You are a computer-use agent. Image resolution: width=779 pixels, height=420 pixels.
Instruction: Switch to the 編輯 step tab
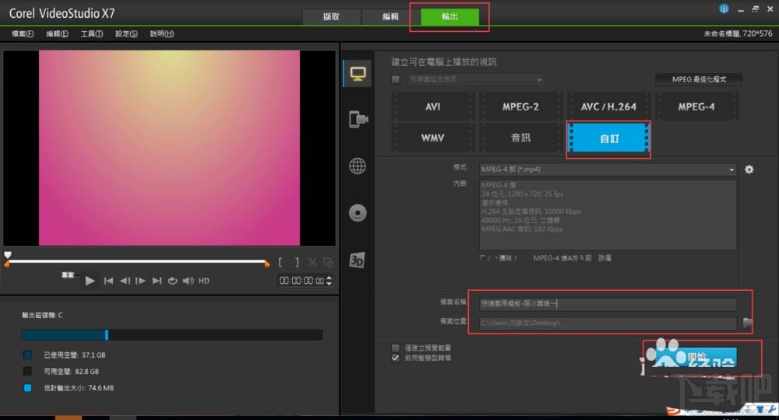[x=390, y=17]
